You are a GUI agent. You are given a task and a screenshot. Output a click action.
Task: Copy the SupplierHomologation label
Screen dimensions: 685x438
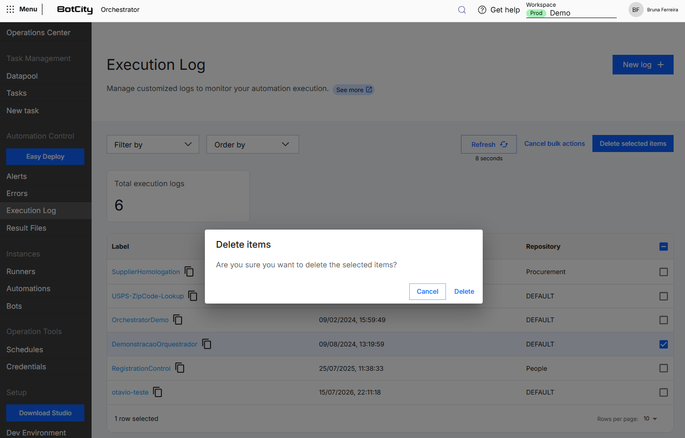pos(189,271)
